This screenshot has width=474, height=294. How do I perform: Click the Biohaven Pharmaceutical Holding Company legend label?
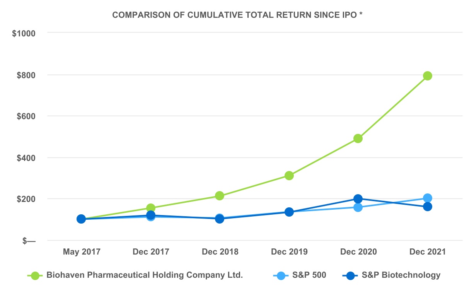click(145, 275)
